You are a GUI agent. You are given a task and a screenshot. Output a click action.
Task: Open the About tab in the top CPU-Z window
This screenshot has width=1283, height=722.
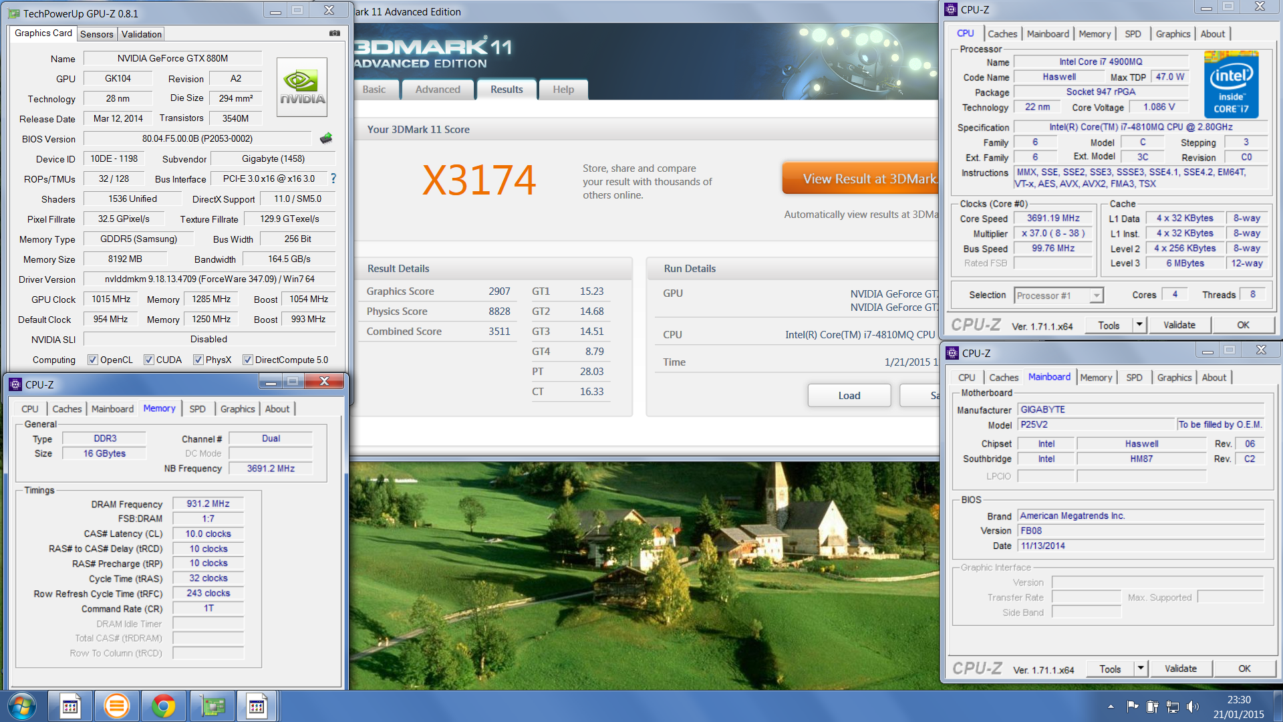[1213, 34]
